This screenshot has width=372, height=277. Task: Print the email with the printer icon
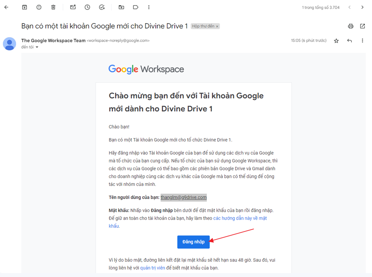pos(350,26)
